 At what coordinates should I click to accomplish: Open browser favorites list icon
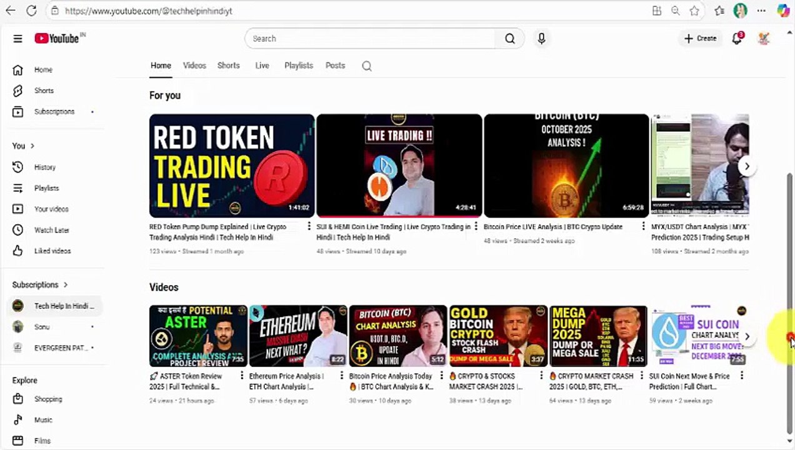[719, 11]
